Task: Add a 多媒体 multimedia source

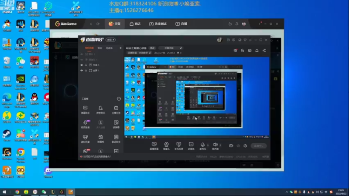Action: coord(191,146)
